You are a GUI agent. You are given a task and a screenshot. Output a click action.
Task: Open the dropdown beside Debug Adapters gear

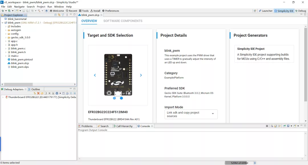[x=60, y=93]
